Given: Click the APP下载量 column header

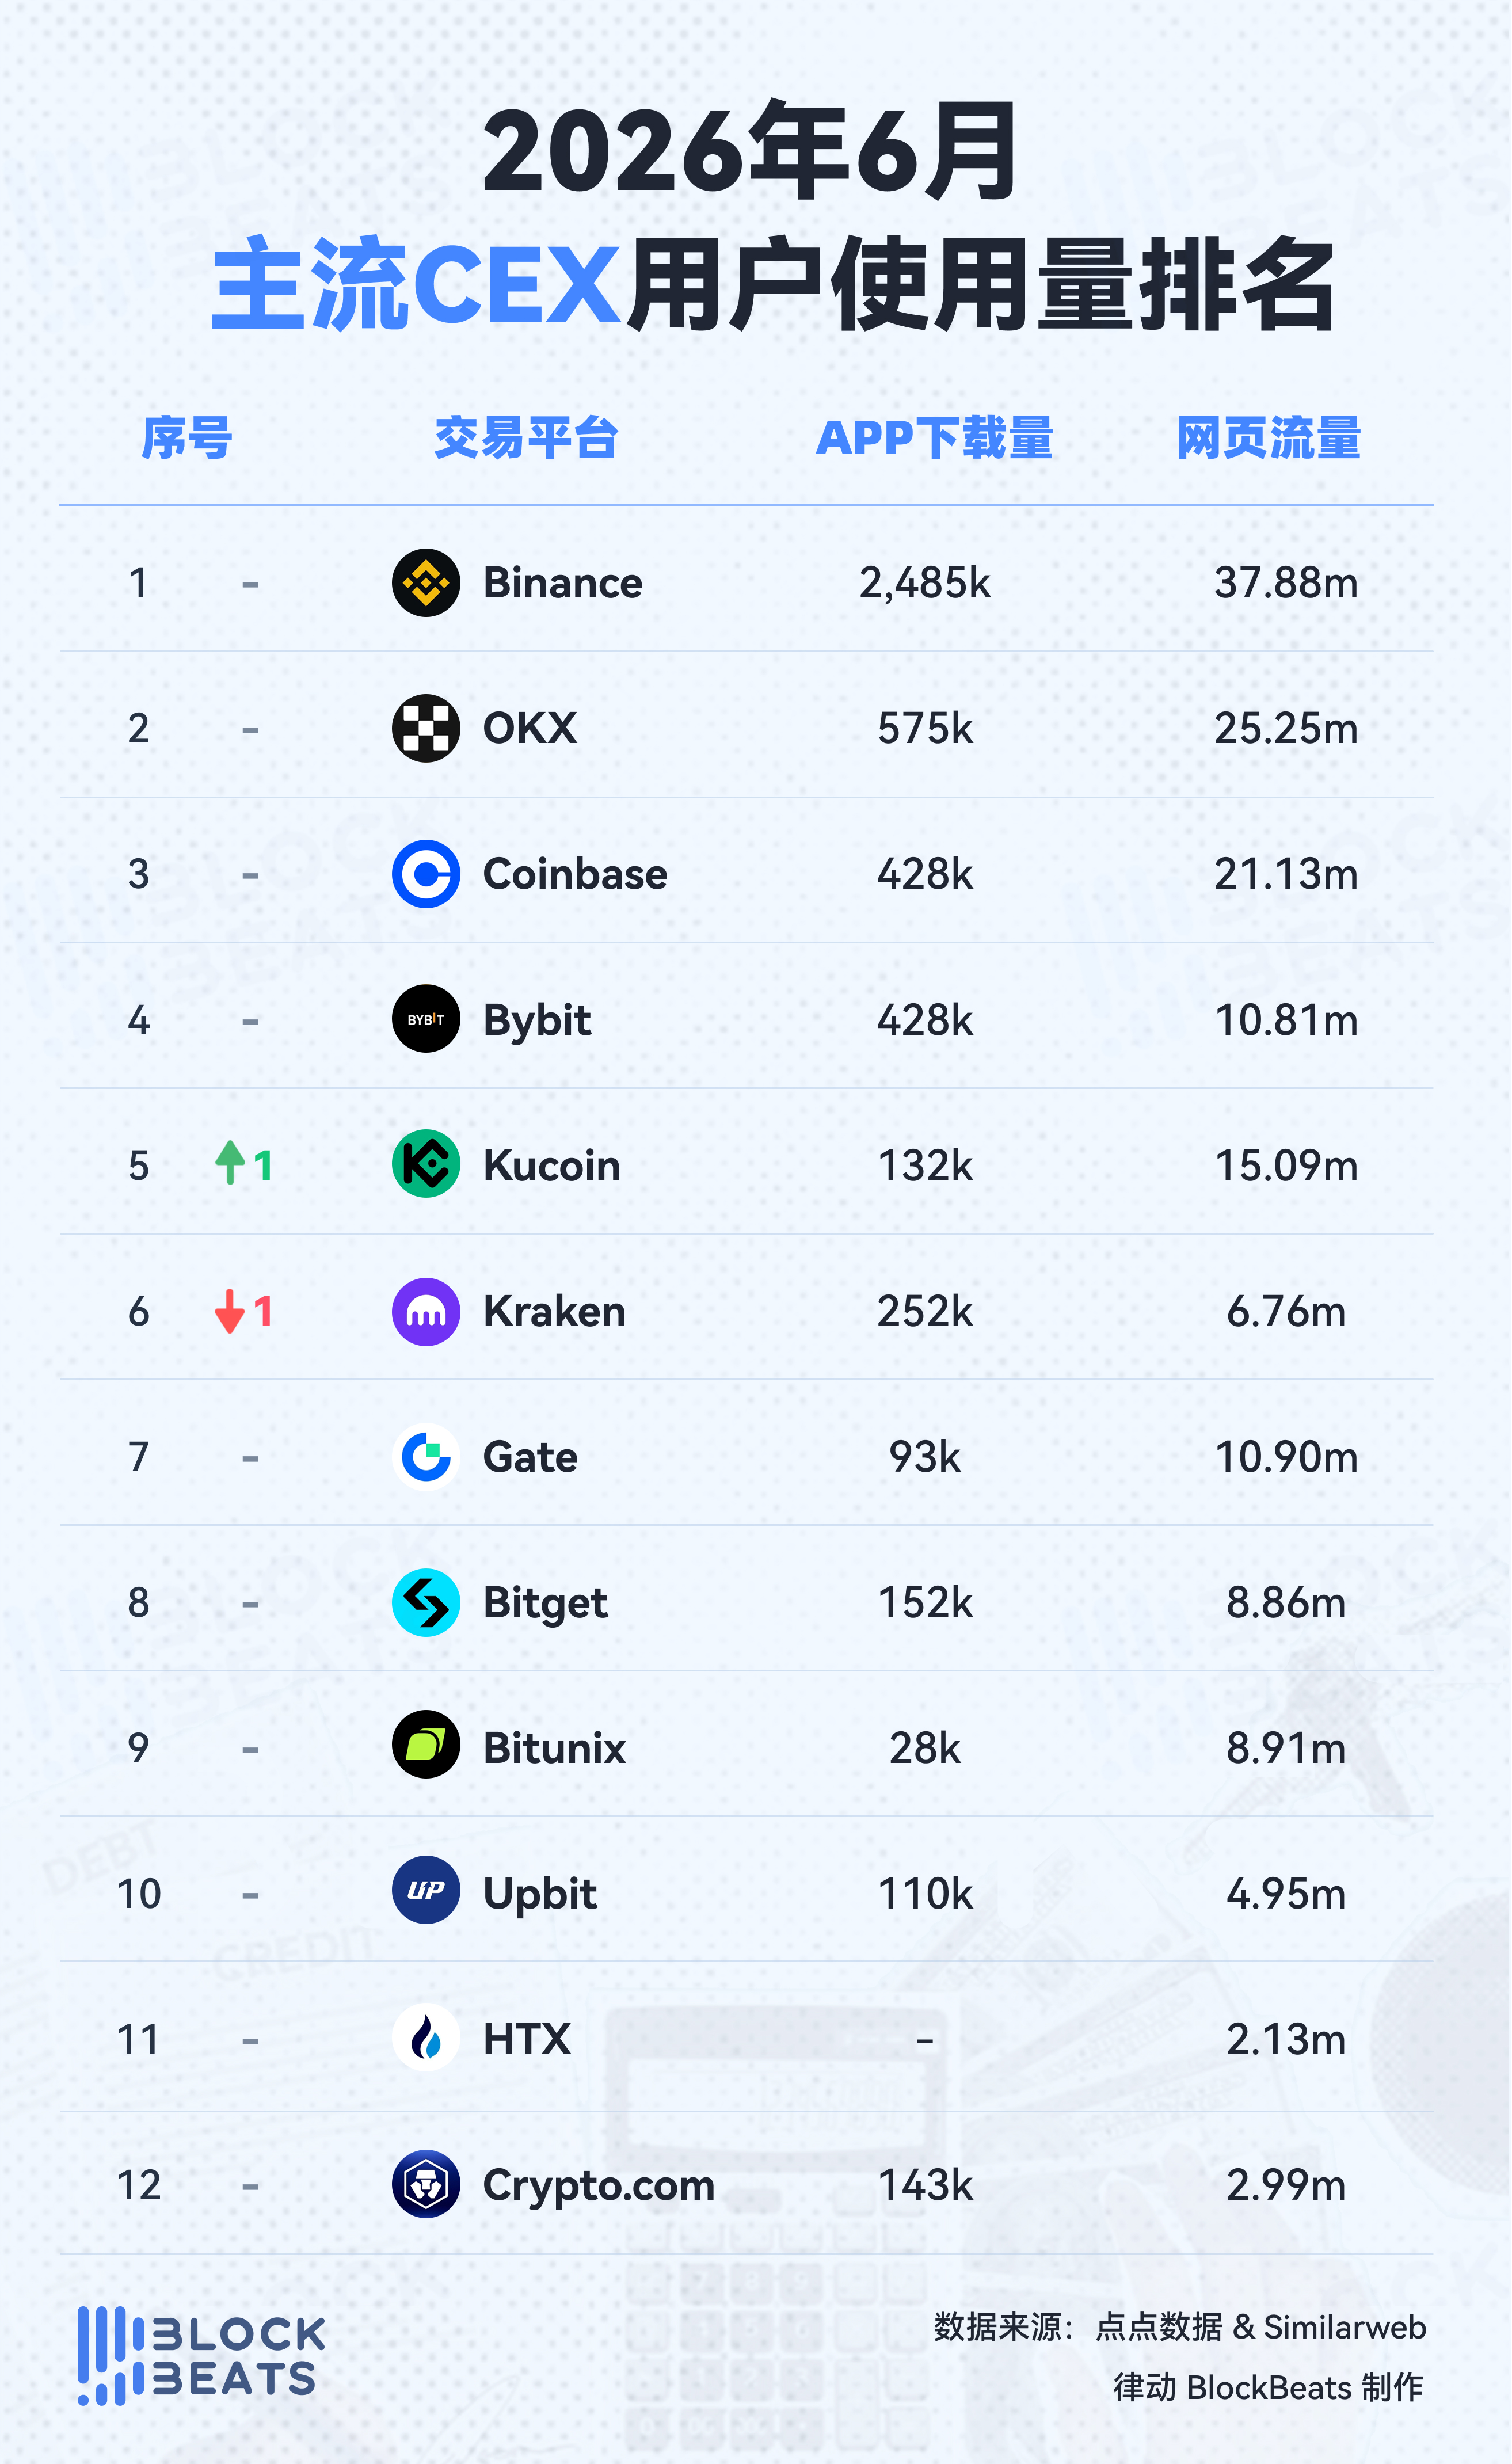Looking at the screenshot, I should click(934, 438).
